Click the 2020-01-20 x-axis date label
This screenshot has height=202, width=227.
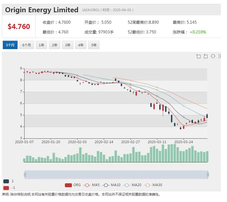click(x=51, y=142)
